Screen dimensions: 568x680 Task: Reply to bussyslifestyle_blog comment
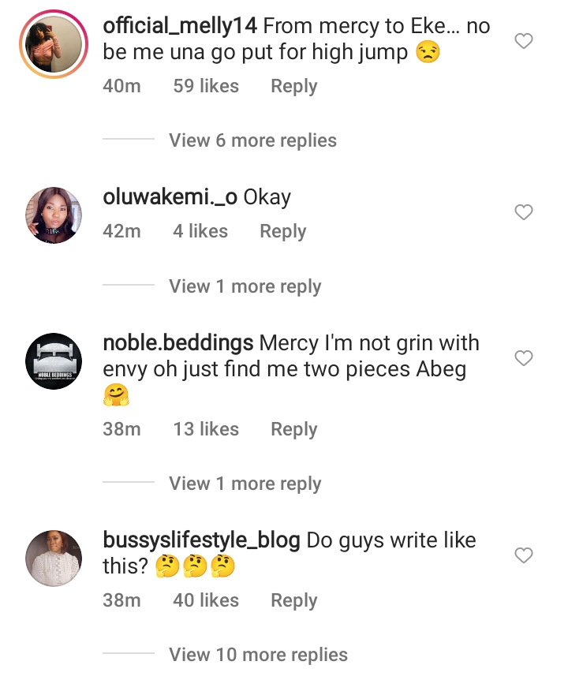point(294,600)
